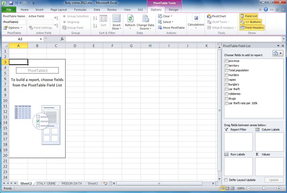The width and height of the screenshot is (287, 193).
Task: Click the Sort button in ribbon
Action: pos(103,22)
